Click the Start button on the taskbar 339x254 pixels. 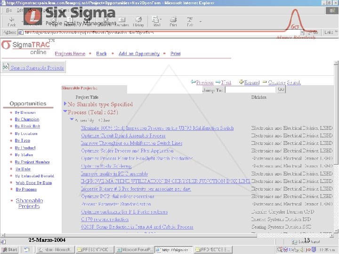pos(9,250)
